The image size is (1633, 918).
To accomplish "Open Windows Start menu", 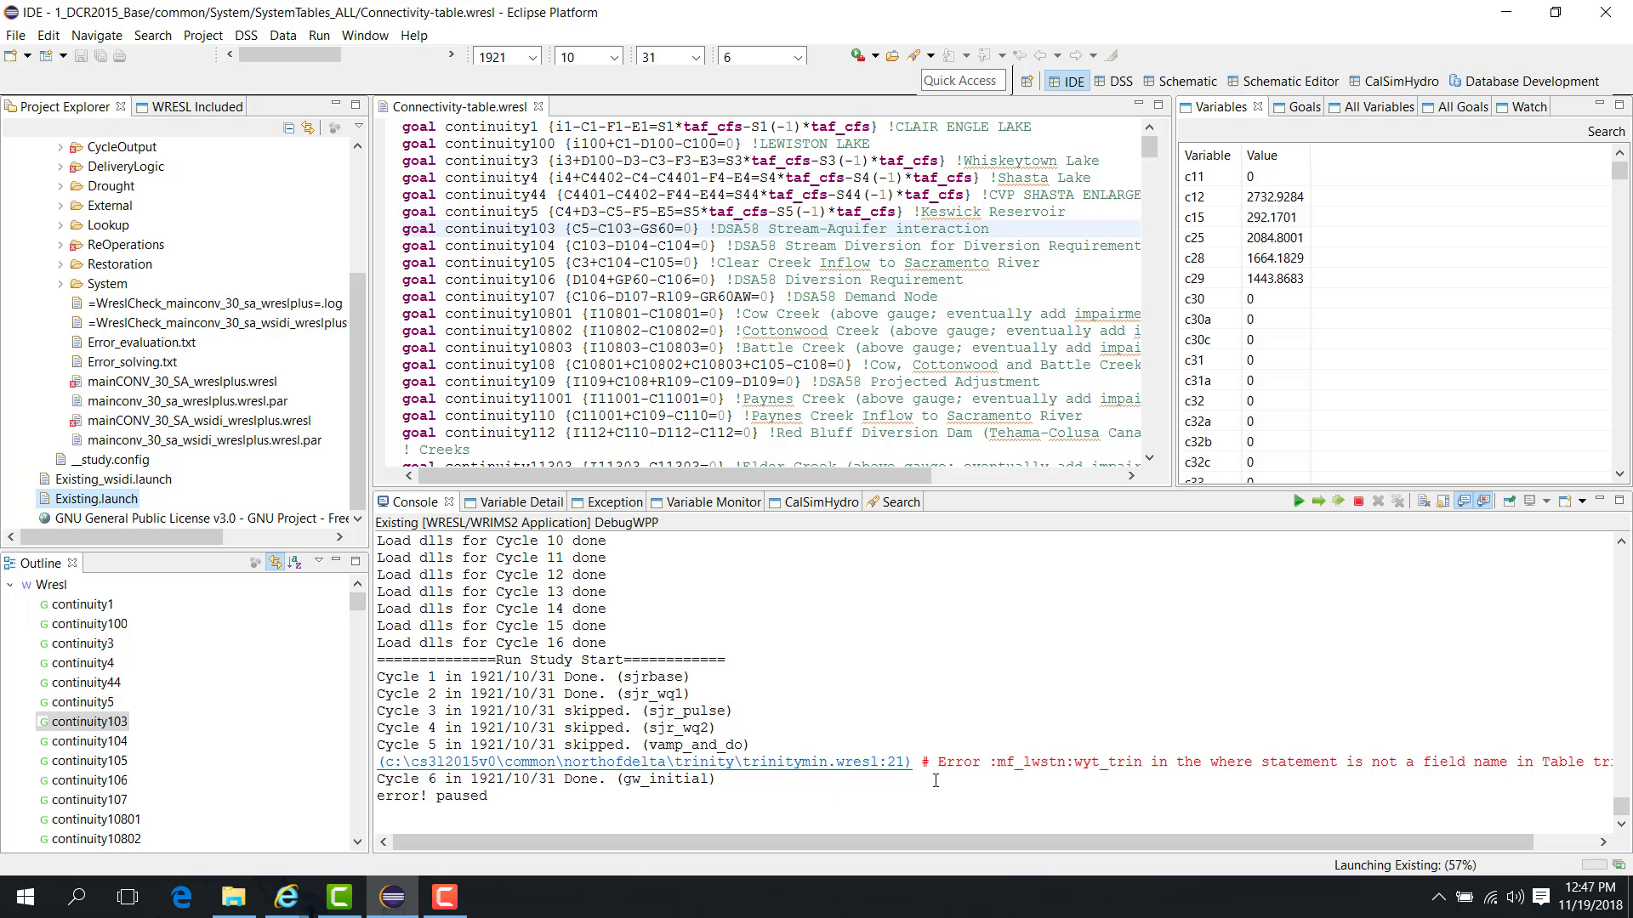I will [25, 897].
